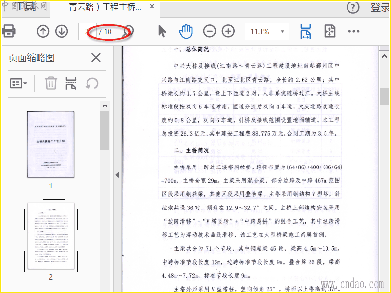Viewport: 391px width, 293px height.
Task: Click the page count text / 10
Action: point(105,32)
